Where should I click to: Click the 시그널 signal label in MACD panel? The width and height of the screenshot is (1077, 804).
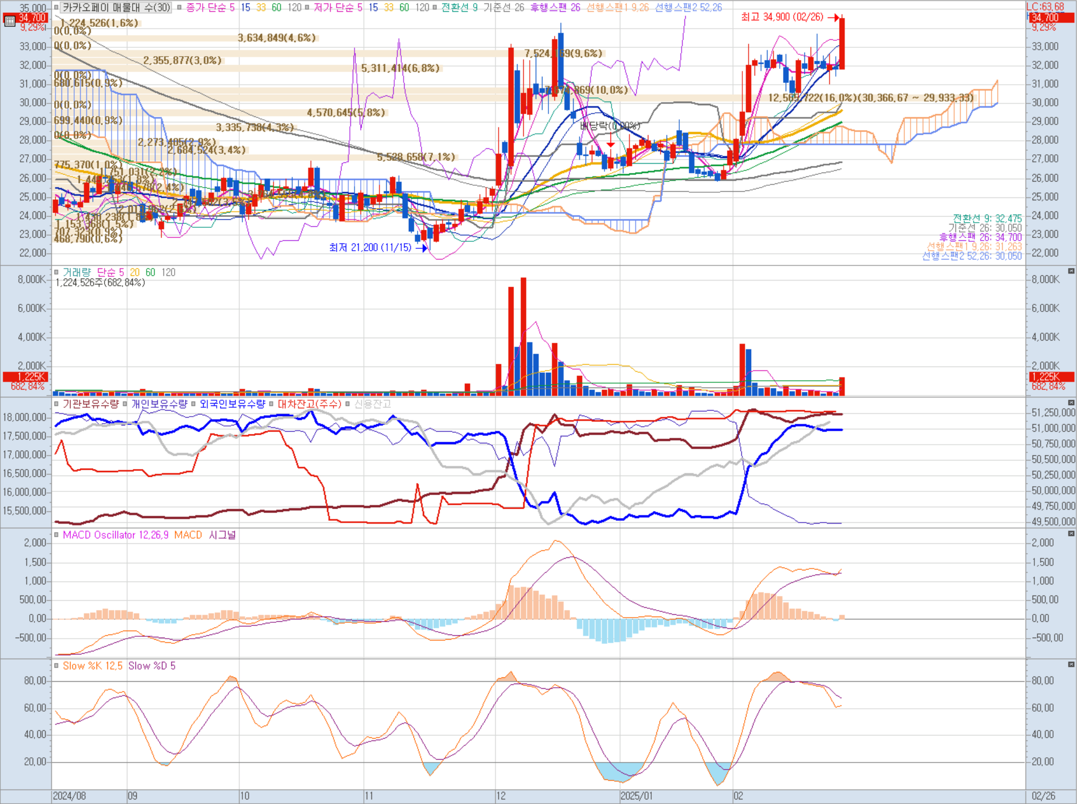(222, 535)
